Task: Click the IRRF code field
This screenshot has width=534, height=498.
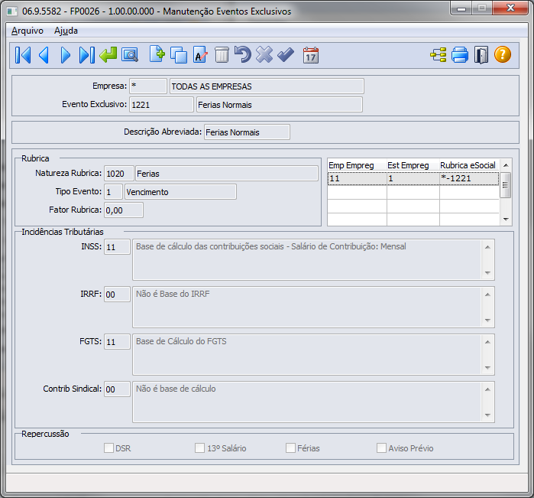Action: (x=117, y=294)
